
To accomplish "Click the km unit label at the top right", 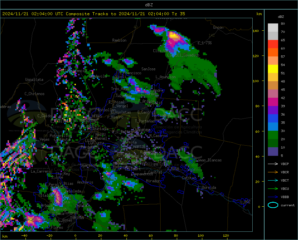I will 259,14.
